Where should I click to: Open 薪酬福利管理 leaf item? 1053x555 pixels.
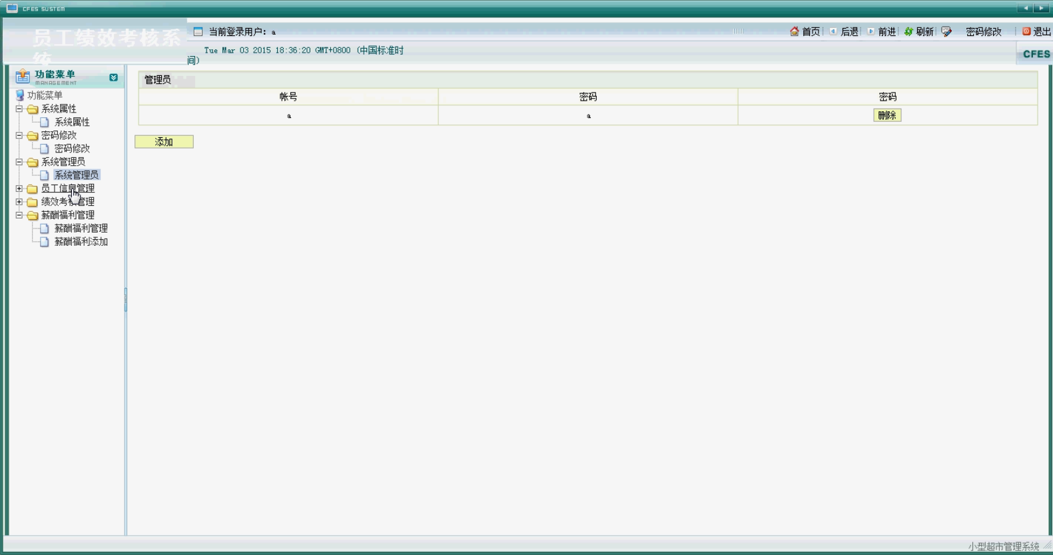click(81, 229)
